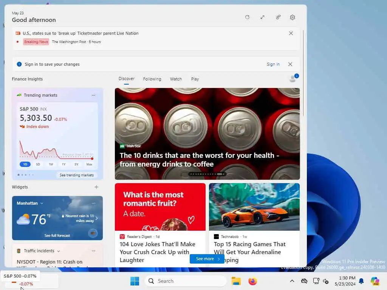387x290 pixels.
Task: Select the 5Y chart range
Action: pyautogui.click(x=76, y=164)
